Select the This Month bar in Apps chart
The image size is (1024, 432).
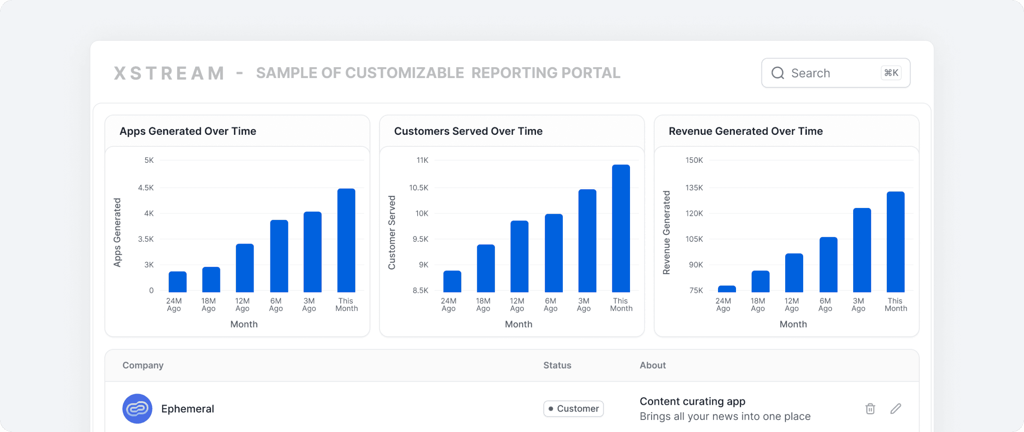point(346,240)
